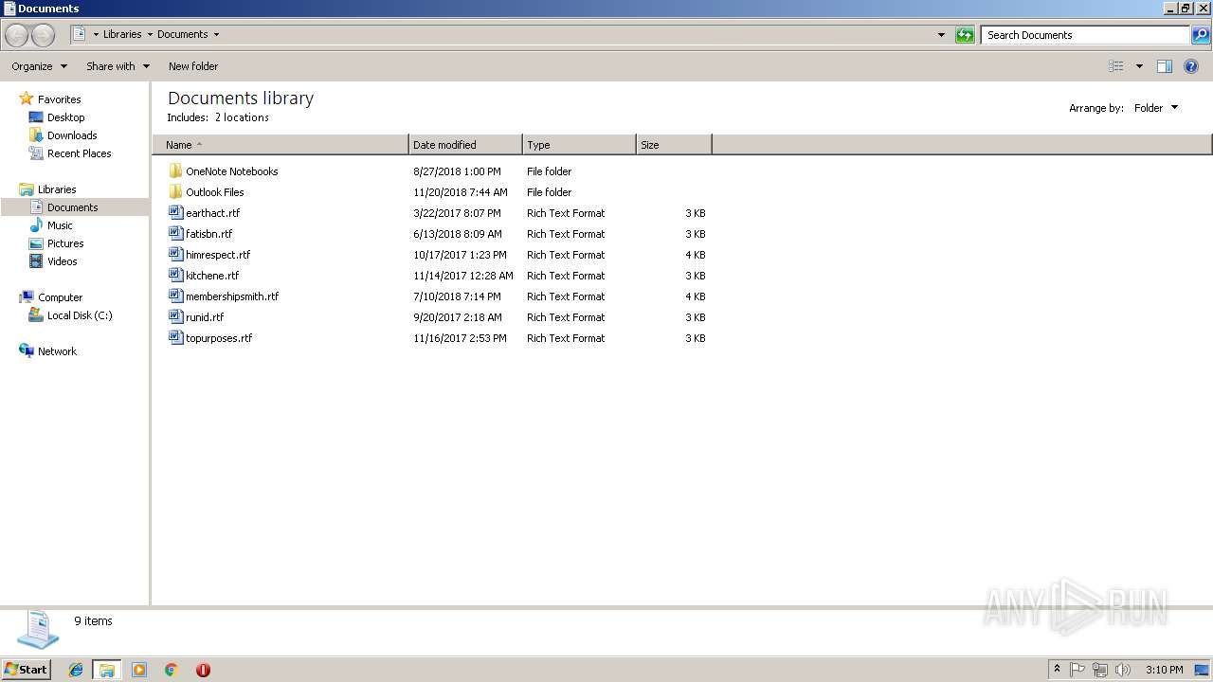Open the Organize menu
The image size is (1213, 682).
point(40,66)
